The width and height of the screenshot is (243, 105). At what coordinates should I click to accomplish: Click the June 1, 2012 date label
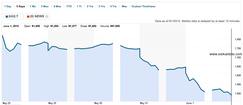click(11, 26)
